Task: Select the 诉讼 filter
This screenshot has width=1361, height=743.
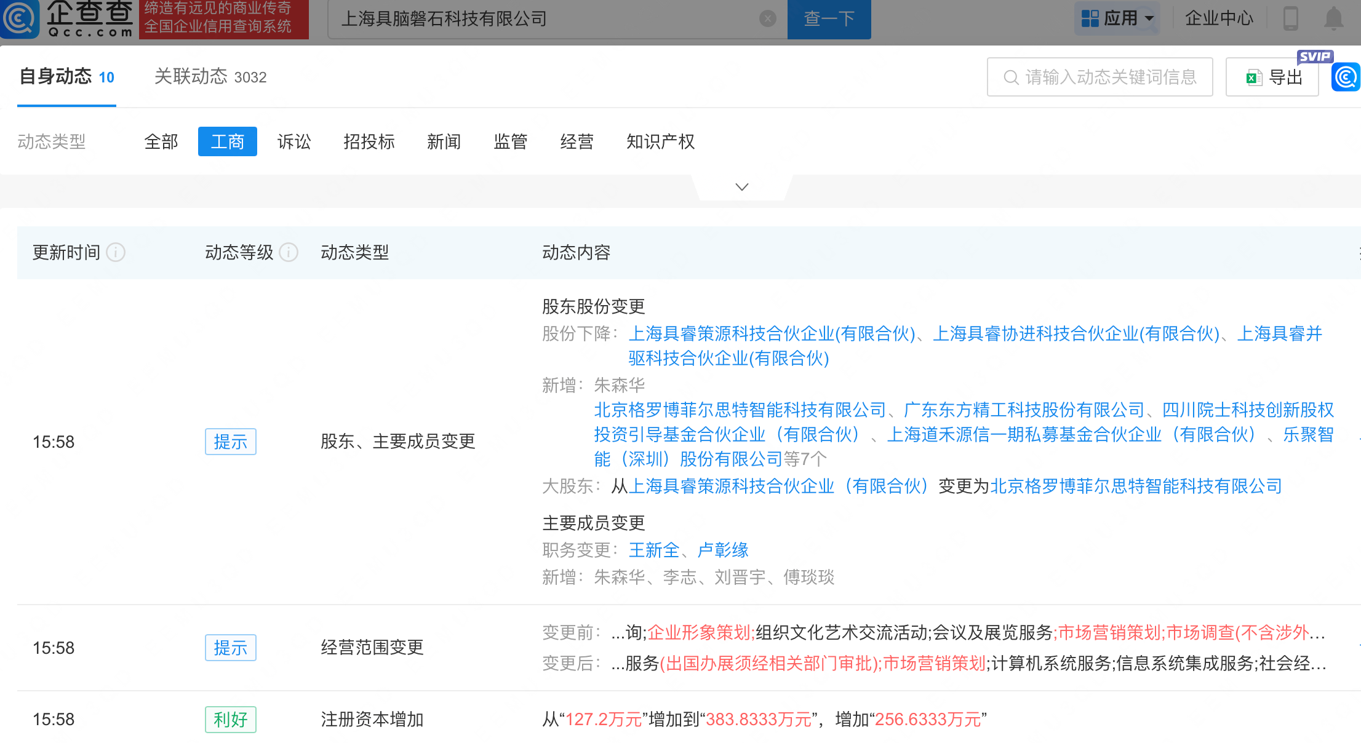Action: [x=294, y=142]
